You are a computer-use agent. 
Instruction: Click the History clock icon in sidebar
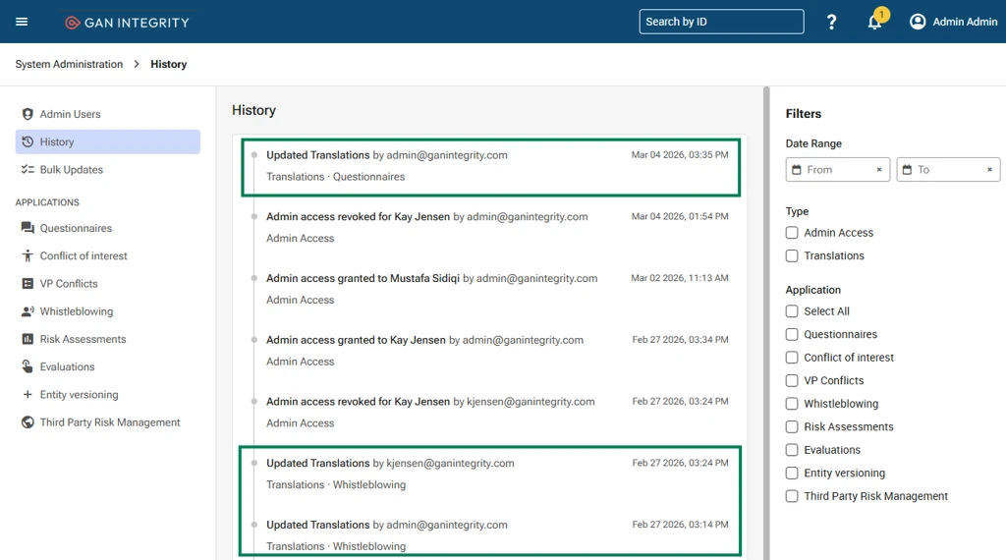28,141
